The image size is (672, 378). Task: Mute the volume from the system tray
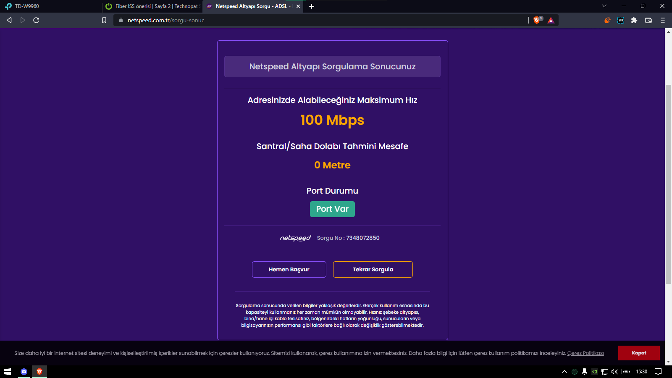click(614, 371)
